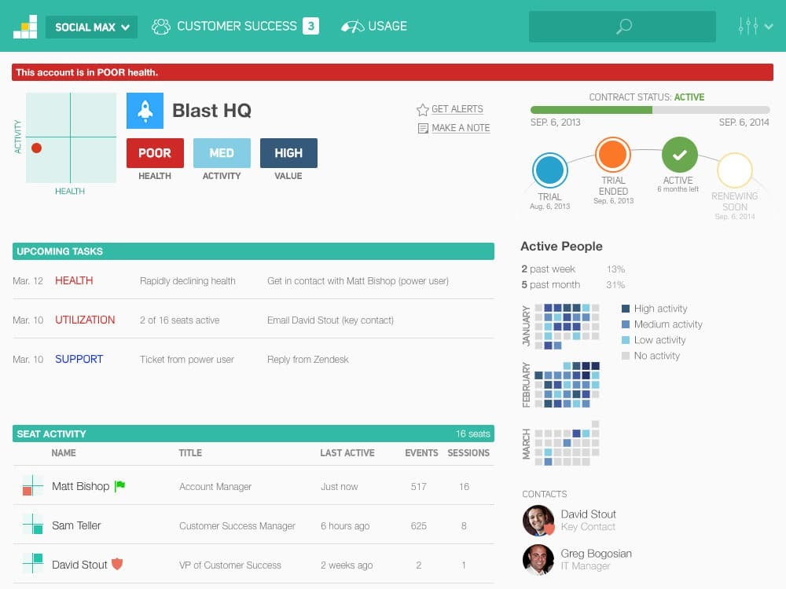Click the green Active checkmark circle
Viewport: 786px width, 589px height.
click(680, 155)
